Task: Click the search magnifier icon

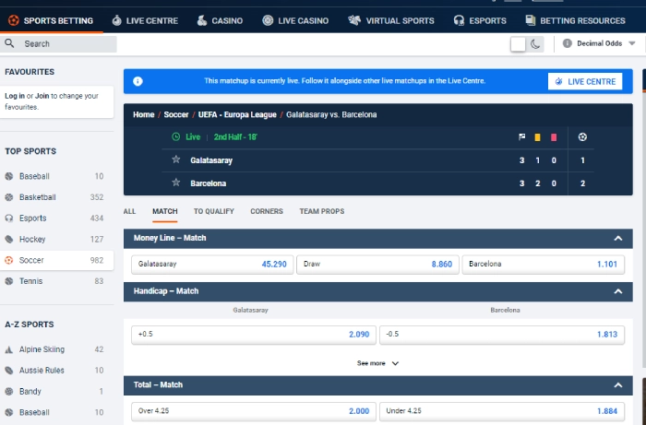Action: coord(9,43)
